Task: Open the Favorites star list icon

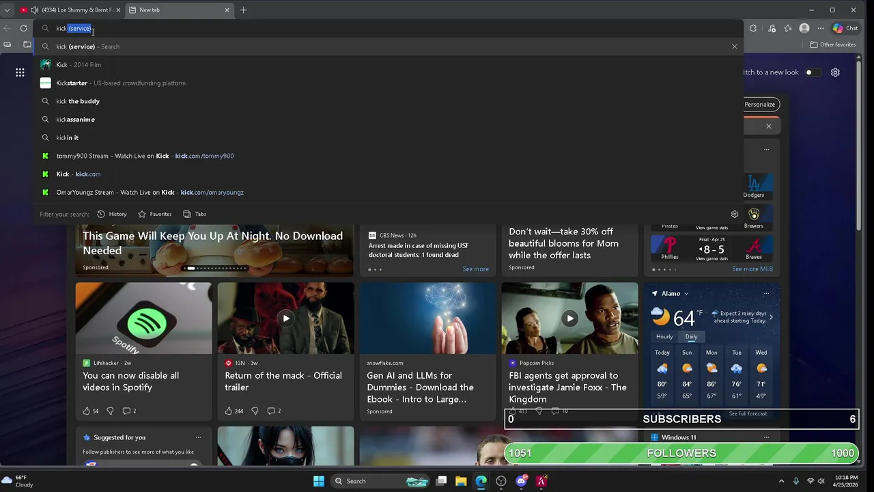Action: coord(788,28)
